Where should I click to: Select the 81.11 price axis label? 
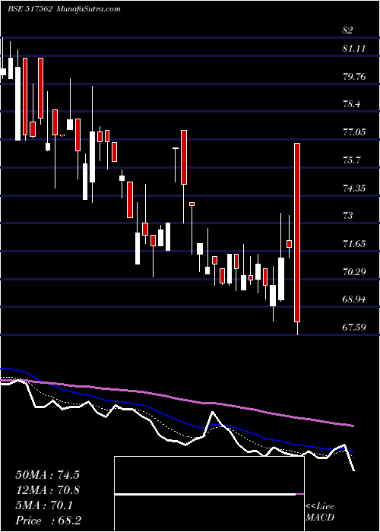[354, 49]
